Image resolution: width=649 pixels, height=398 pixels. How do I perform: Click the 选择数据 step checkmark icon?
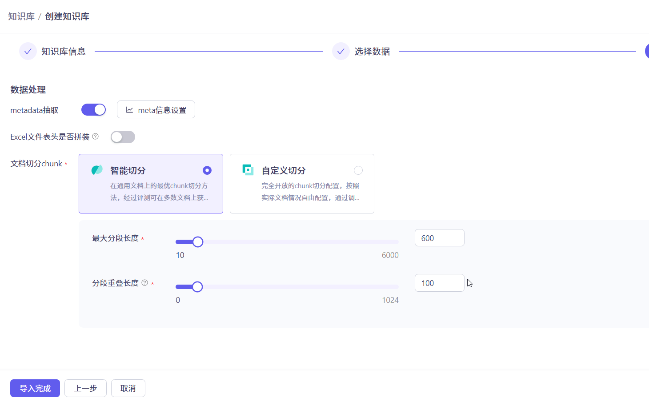tap(341, 51)
